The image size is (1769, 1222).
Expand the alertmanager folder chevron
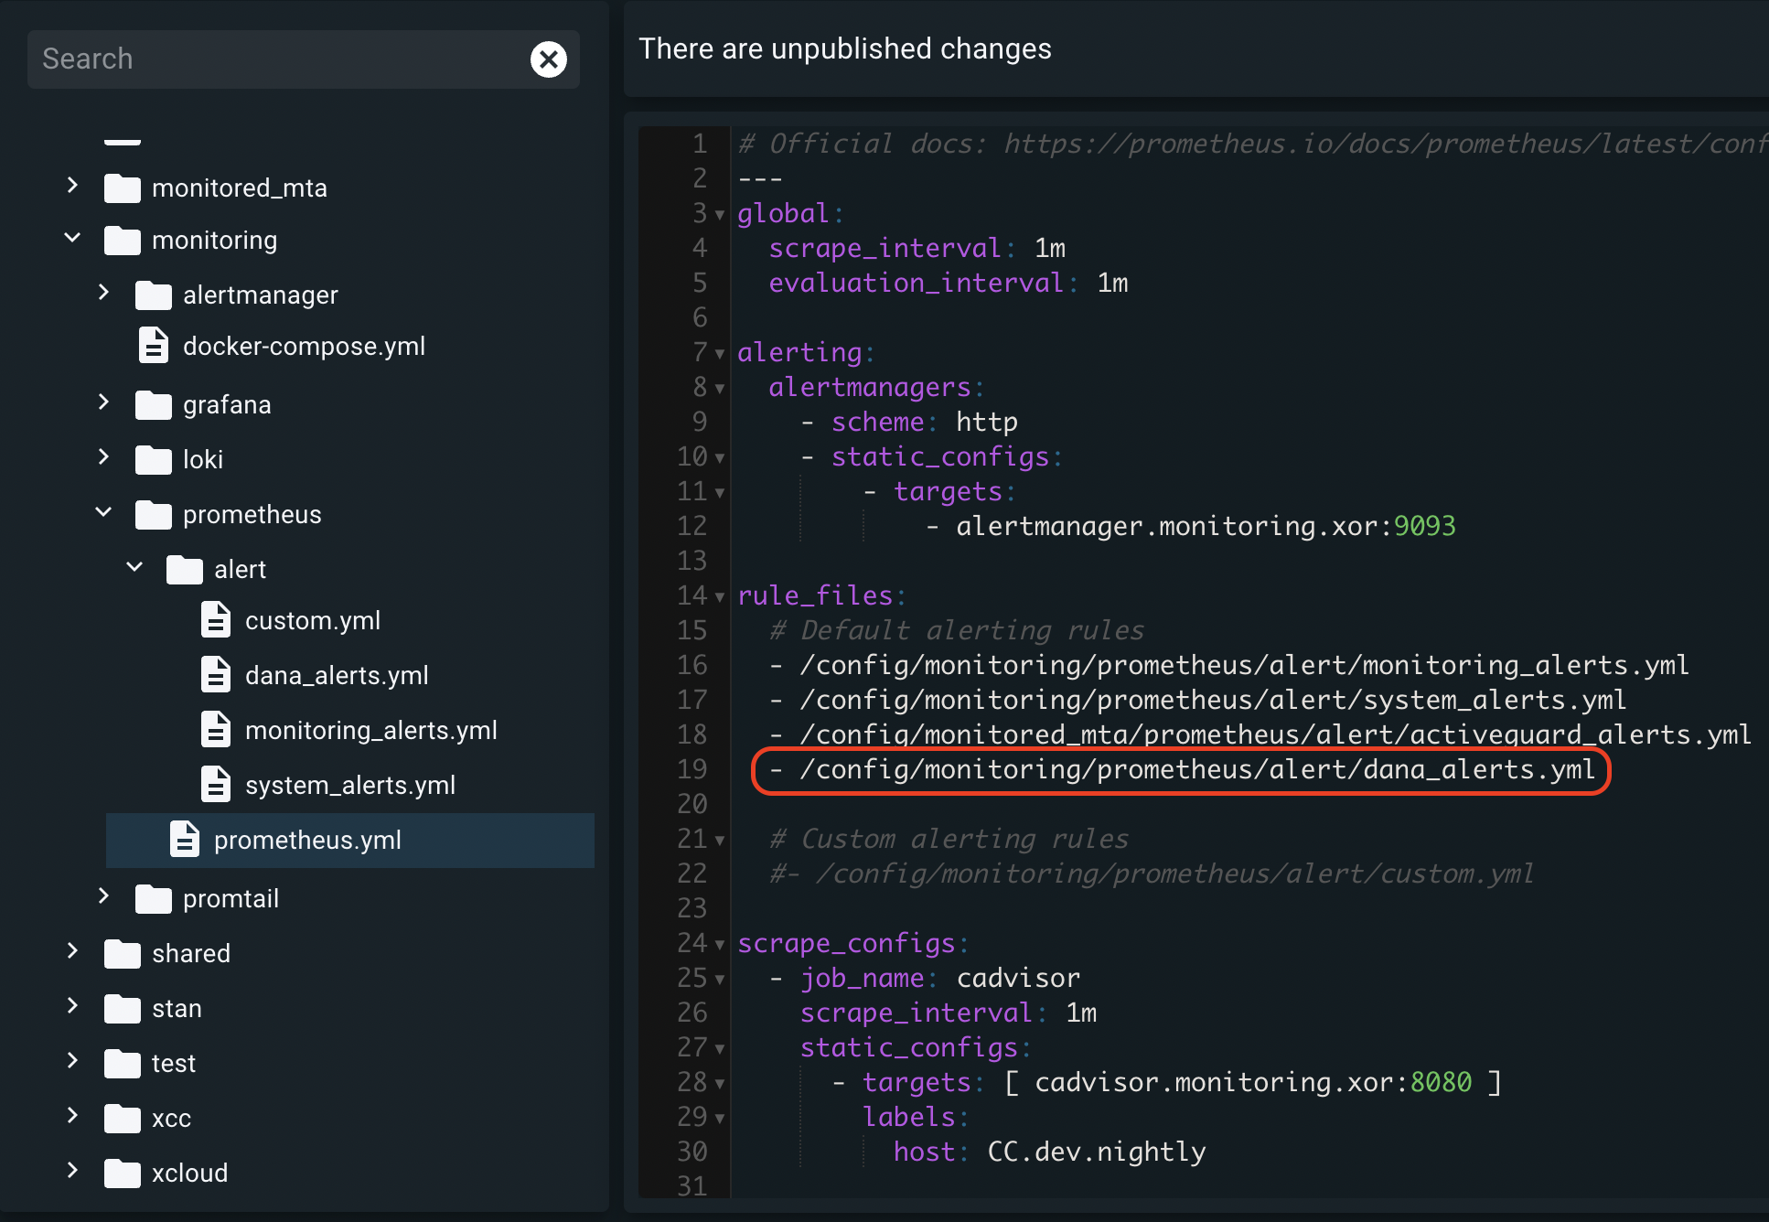point(103,293)
